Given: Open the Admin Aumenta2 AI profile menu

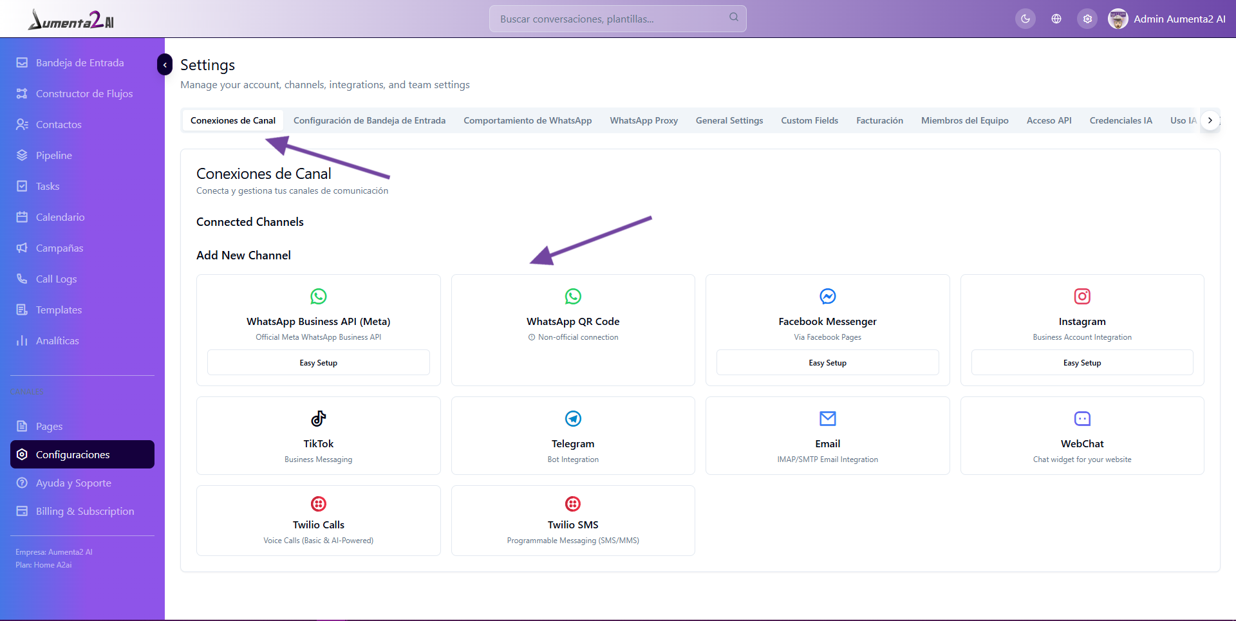Looking at the screenshot, I should click(x=1166, y=19).
